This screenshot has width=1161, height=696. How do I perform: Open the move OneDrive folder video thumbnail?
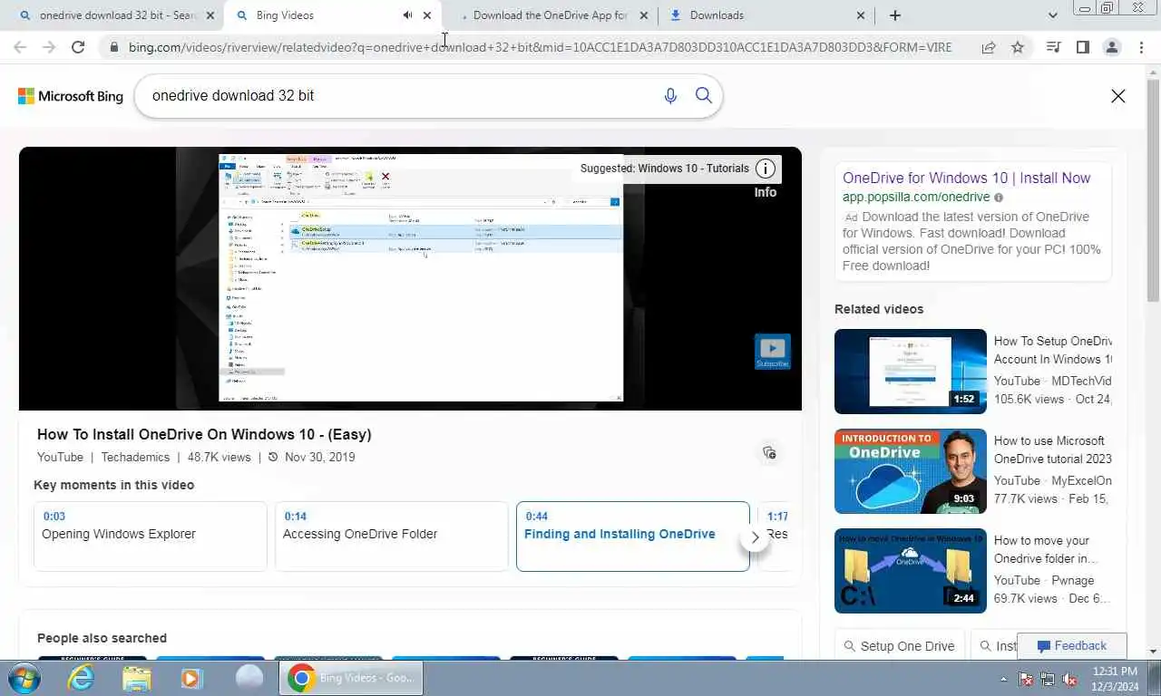[x=911, y=571]
